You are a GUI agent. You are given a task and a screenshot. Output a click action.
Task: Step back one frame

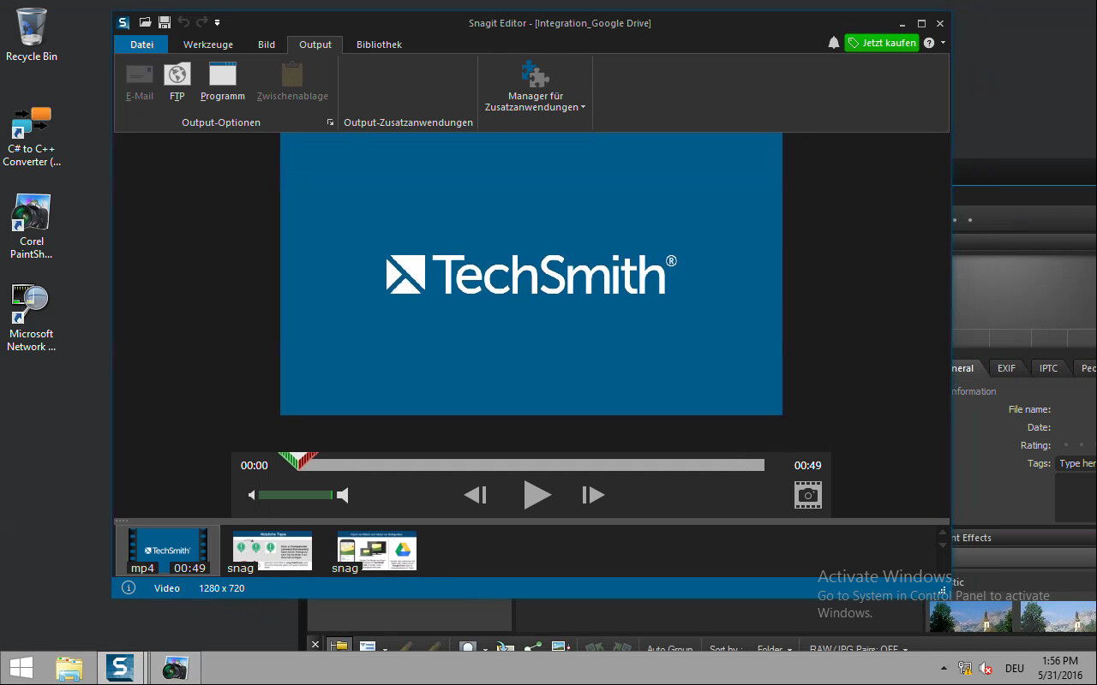[x=476, y=495]
